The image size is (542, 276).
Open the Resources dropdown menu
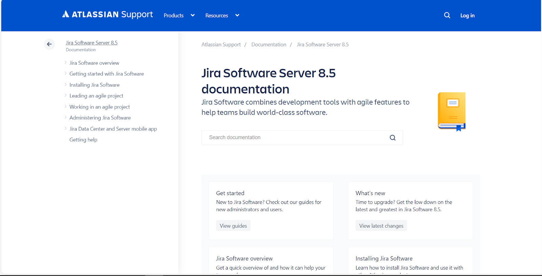coord(222,15)
